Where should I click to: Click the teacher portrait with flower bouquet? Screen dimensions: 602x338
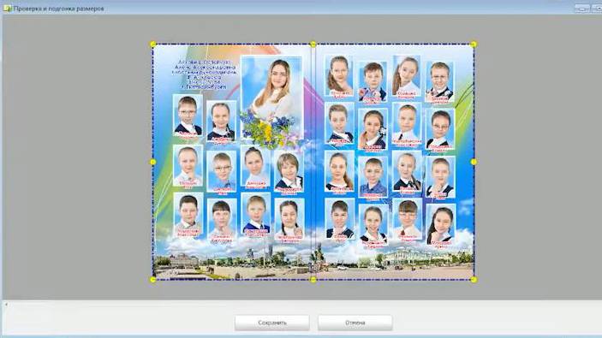tap(271, 101)
